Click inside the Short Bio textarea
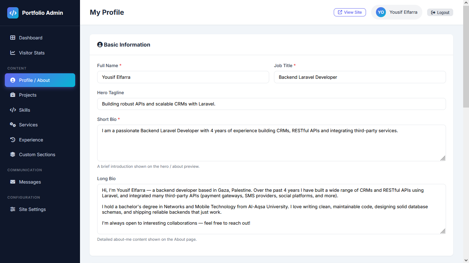 272,143
